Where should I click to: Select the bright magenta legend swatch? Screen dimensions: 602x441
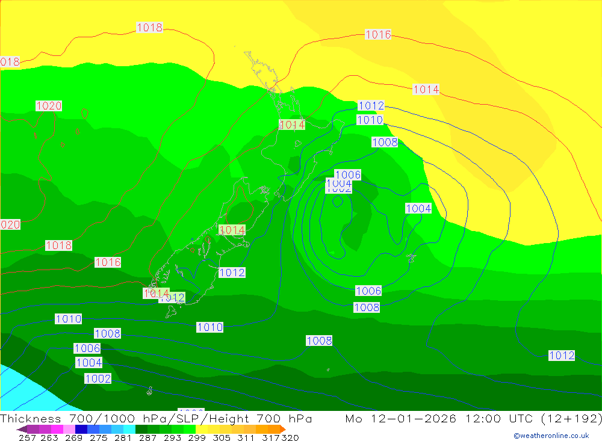pos(57,429)
